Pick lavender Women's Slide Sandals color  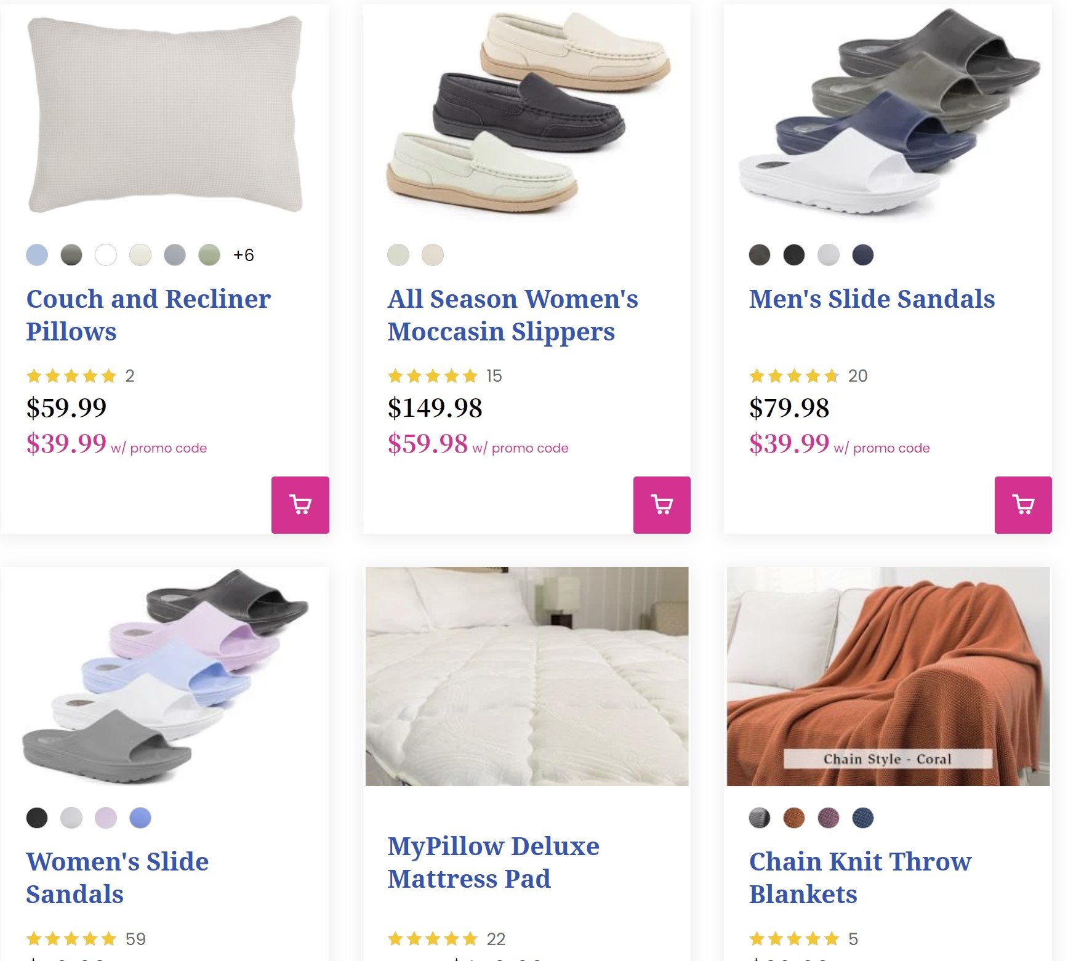[x=106, y=818]
